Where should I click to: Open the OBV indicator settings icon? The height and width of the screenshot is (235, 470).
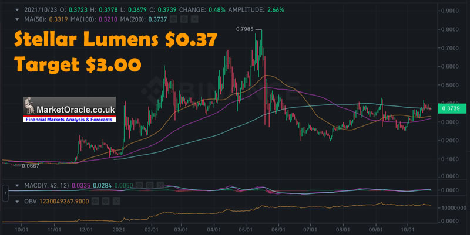(x=106, y=201)
